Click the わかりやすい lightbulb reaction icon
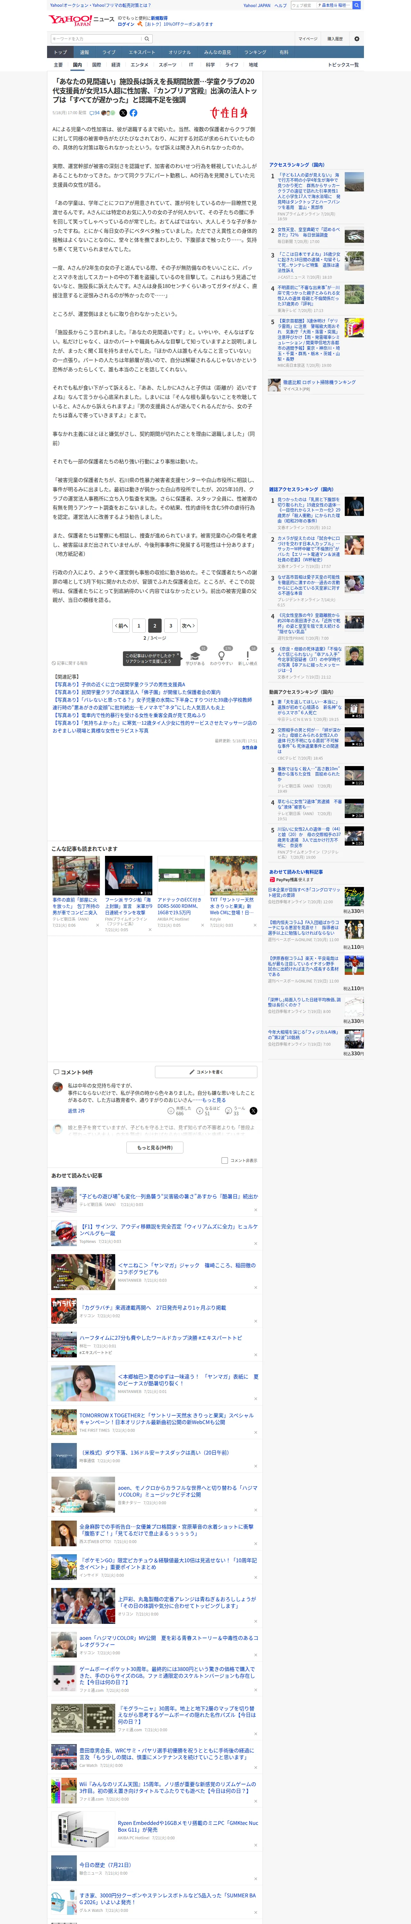Screen dimensions: 411x1924 [x=222, y=656]
